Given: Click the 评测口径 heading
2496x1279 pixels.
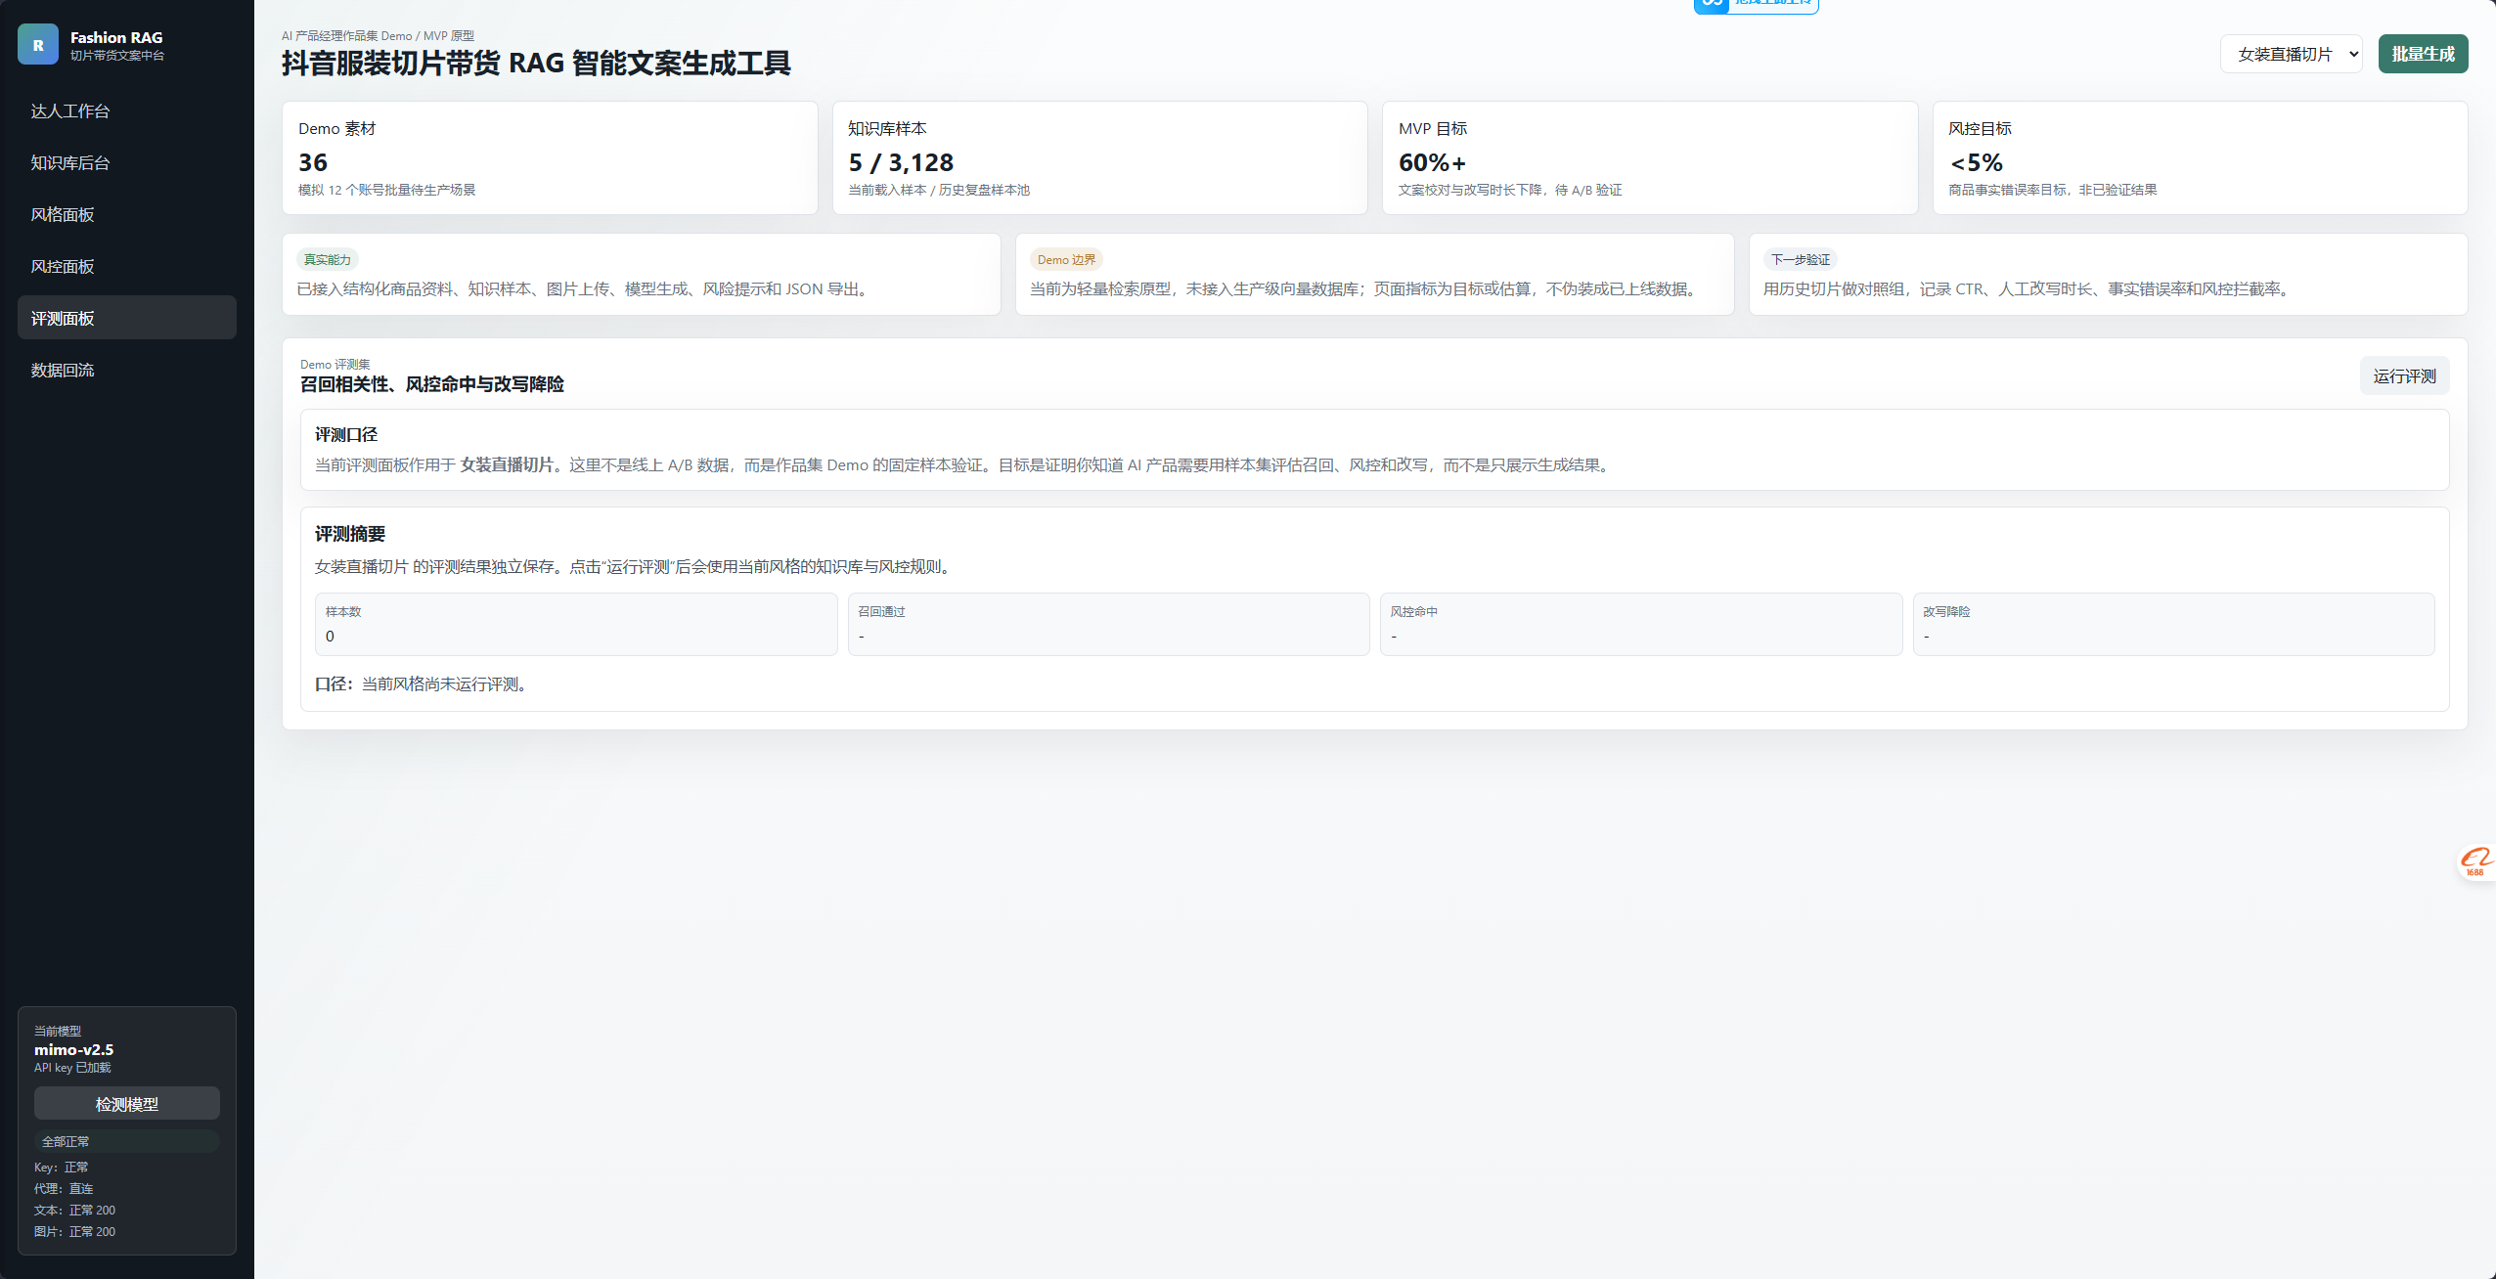Looking at the screenshot, I should coord(346,434).
